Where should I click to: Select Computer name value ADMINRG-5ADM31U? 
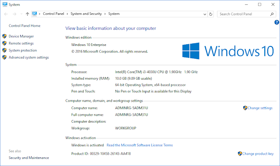coord(132,108)
